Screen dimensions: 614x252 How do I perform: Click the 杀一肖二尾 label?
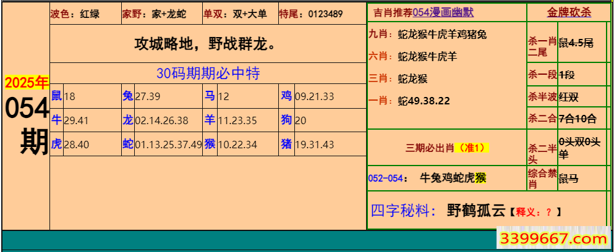click(542, 47)
